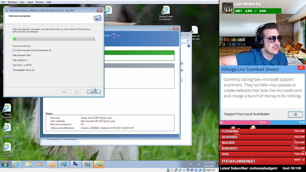Screen dimensions: 306x172
Task: Switch to the Windows Defender taskbar button
Action: [87, 164]
